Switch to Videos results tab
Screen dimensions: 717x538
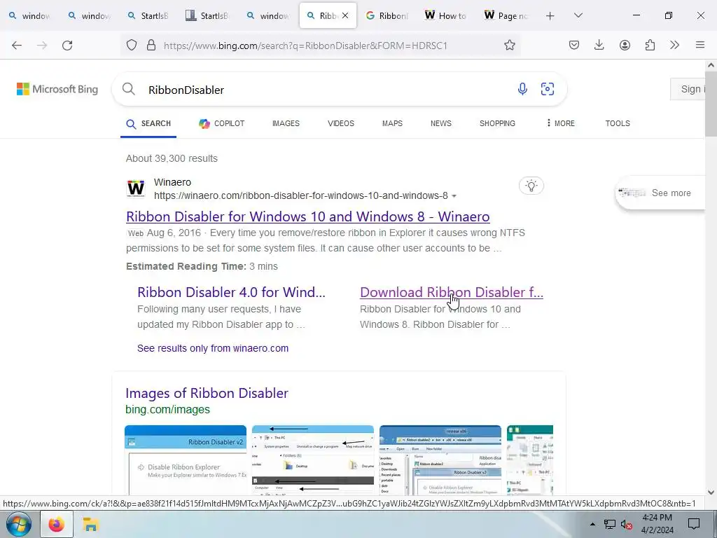click(341, 123)
